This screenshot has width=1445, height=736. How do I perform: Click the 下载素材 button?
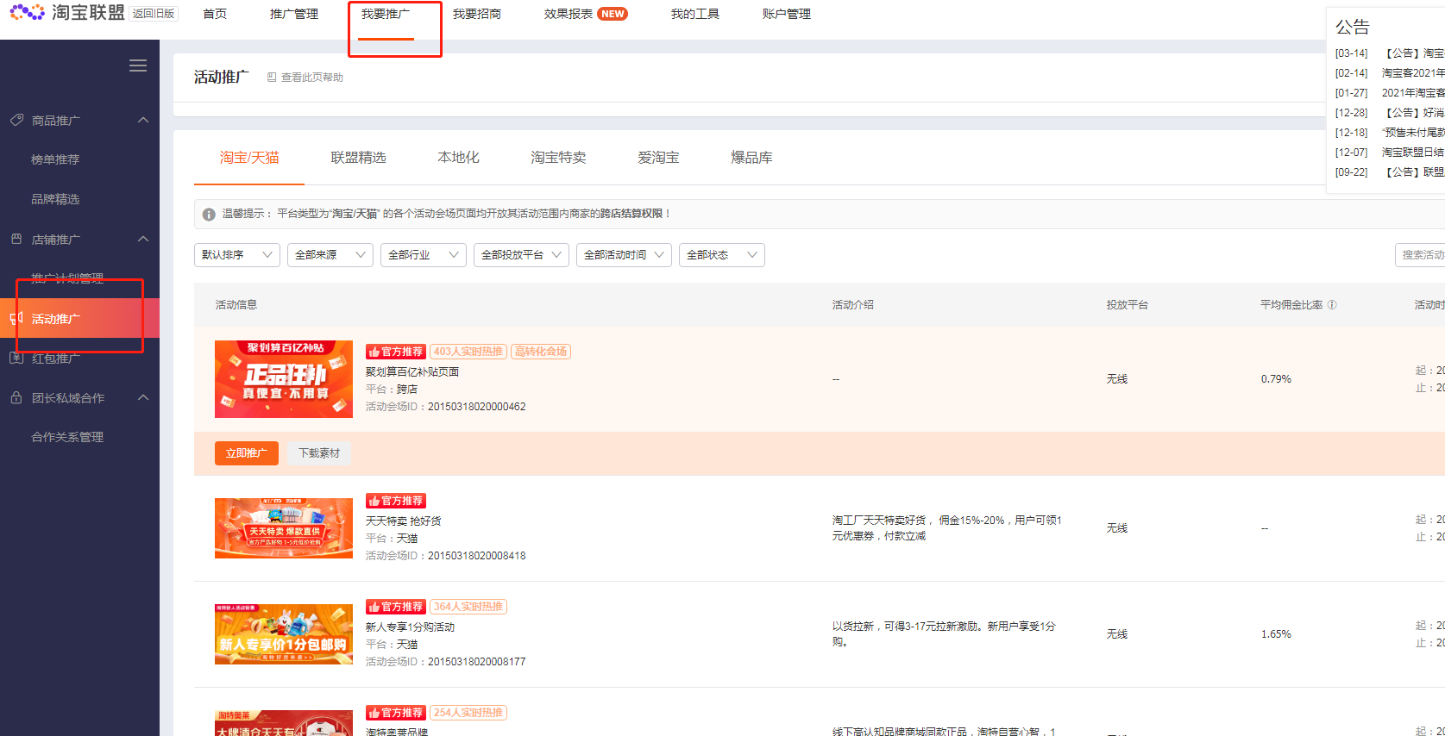pyautogui.click(x=319, y=453)
